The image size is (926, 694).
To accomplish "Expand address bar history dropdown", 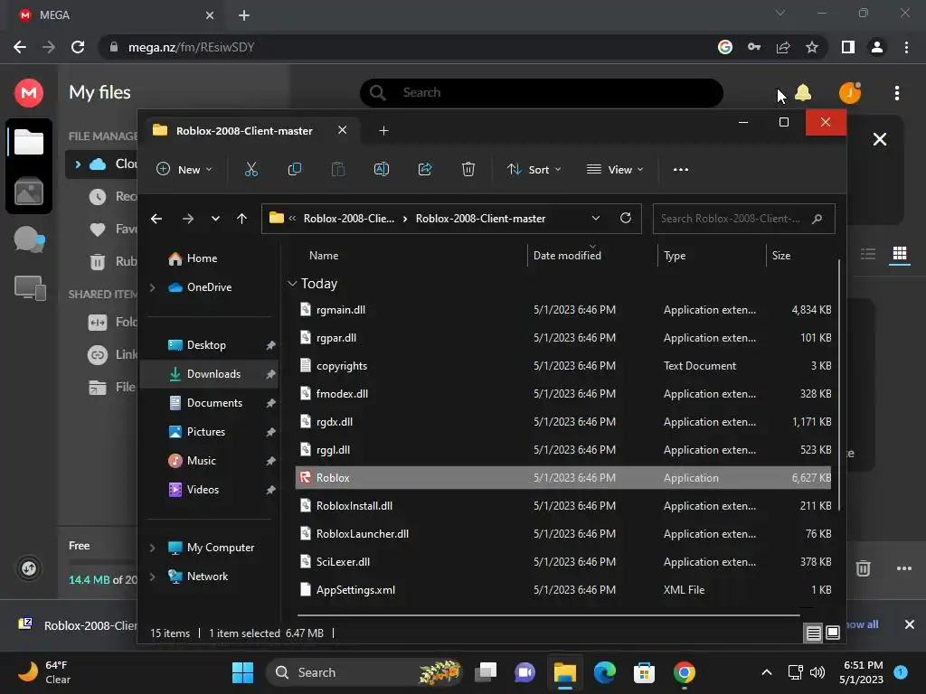I will coord(596,219).
